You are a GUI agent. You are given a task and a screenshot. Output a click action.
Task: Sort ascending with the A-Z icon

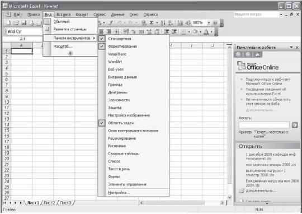pos(163,23)
